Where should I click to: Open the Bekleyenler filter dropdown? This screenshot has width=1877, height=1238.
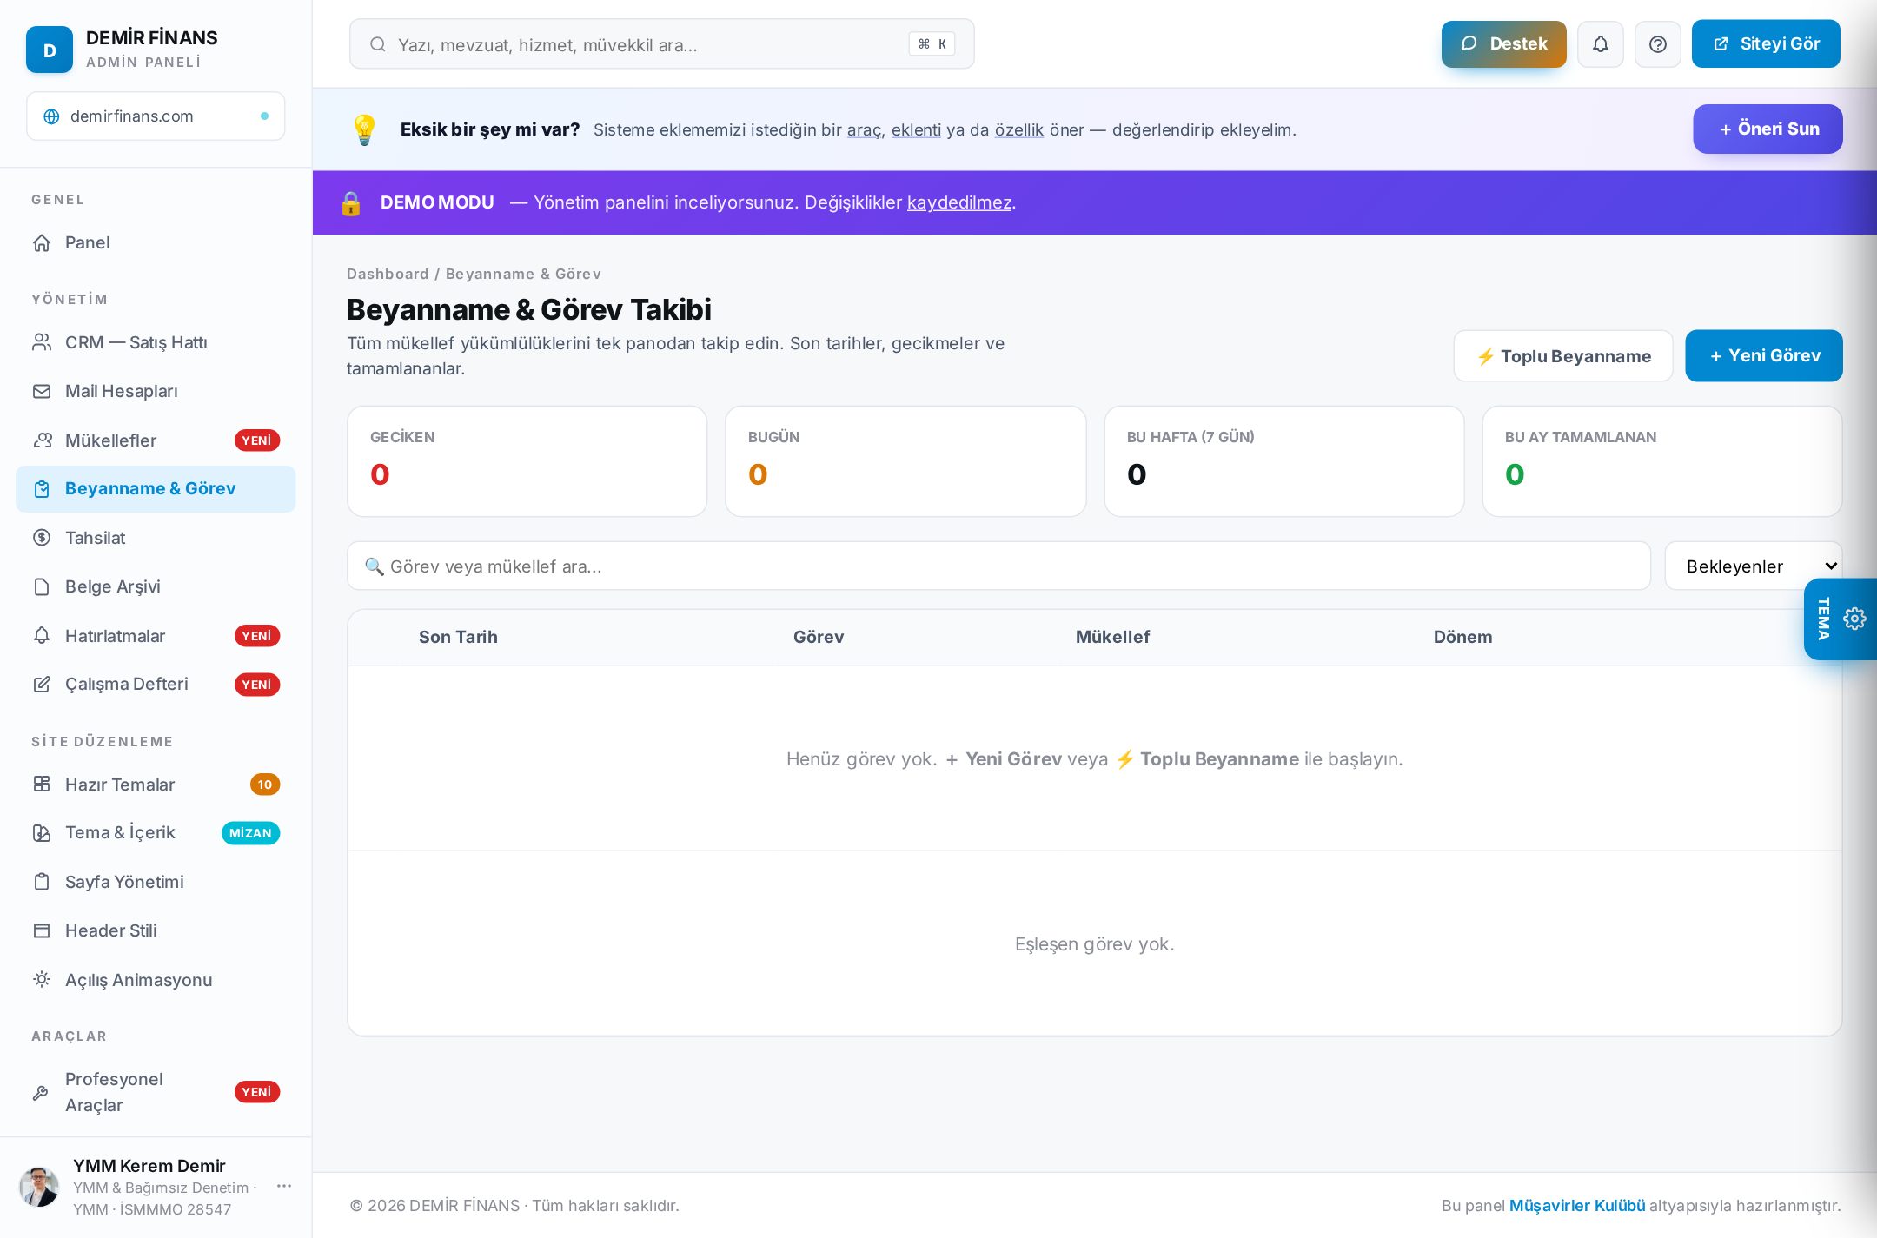pos(1754,566)
